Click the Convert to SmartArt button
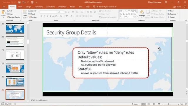Viewport: 188px width, 106px height. pyautogui.click(x=108, y=17)
